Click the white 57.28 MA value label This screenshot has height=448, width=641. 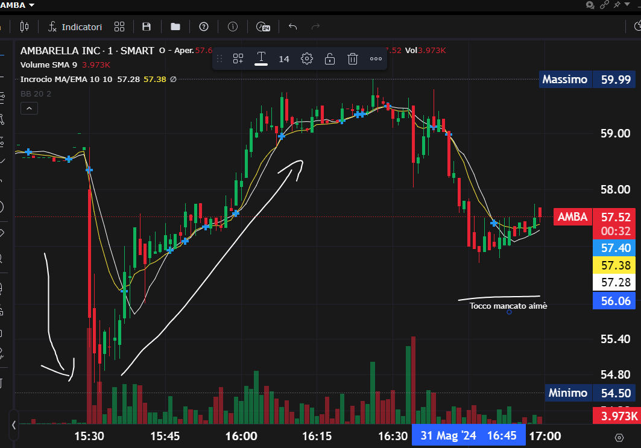[x=614, y=282]
